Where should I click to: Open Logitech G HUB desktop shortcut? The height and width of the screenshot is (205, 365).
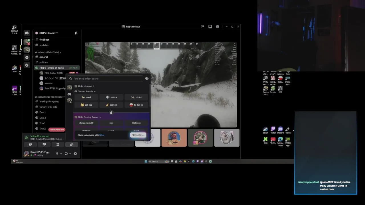point(15,30)
